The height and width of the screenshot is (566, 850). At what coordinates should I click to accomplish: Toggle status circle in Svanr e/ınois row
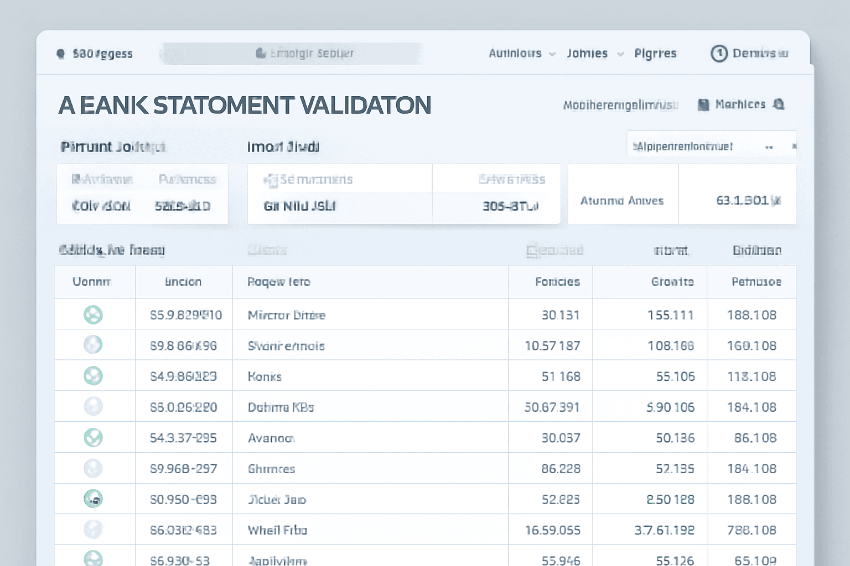point(93,345)
